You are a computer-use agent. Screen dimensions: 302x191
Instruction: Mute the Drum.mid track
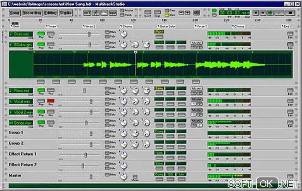(x=107, y=32)
